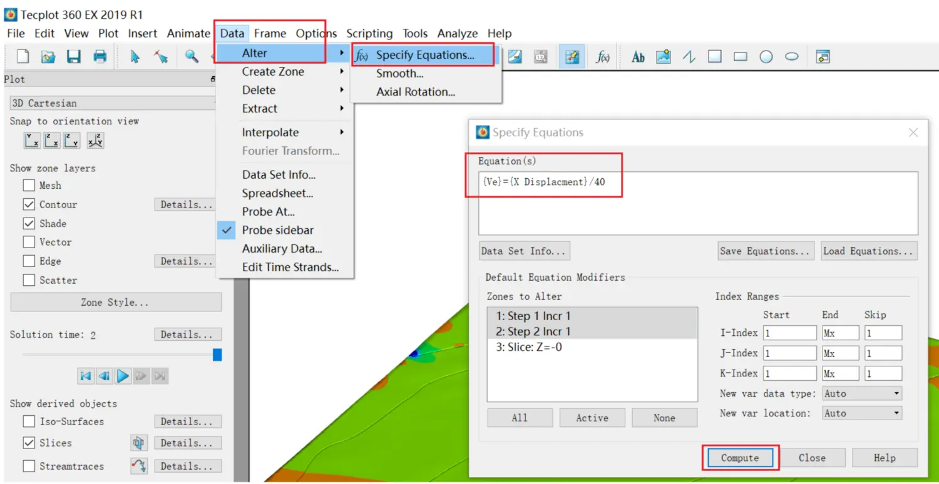Uncheck the Shade zone layer
This screenshot has height=484, width=939.
click(29, 223)
